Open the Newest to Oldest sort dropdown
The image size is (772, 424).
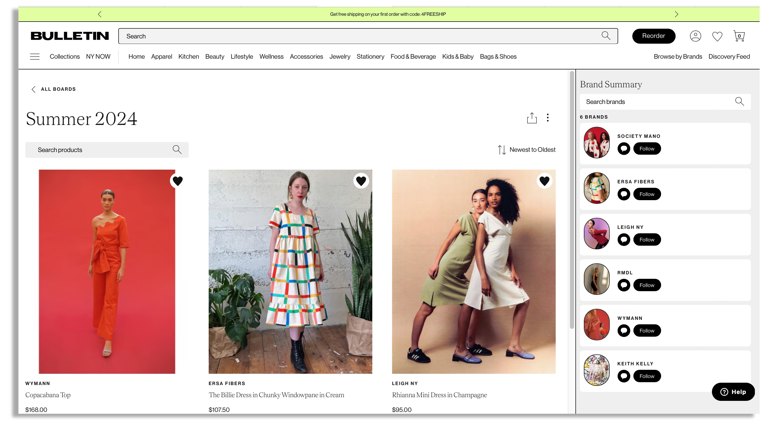click(x=526, y=150)
